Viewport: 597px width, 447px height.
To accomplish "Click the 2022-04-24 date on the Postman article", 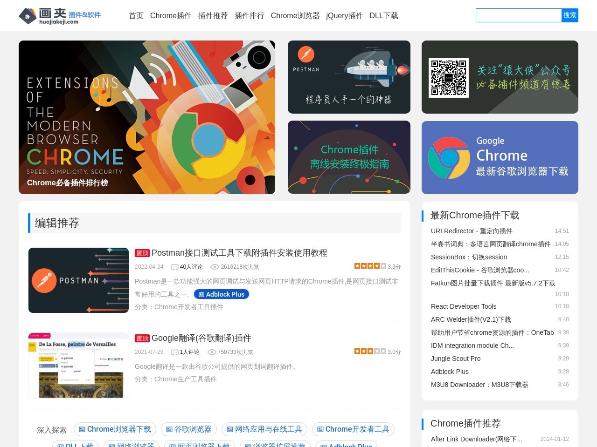I will pos(149,267).
